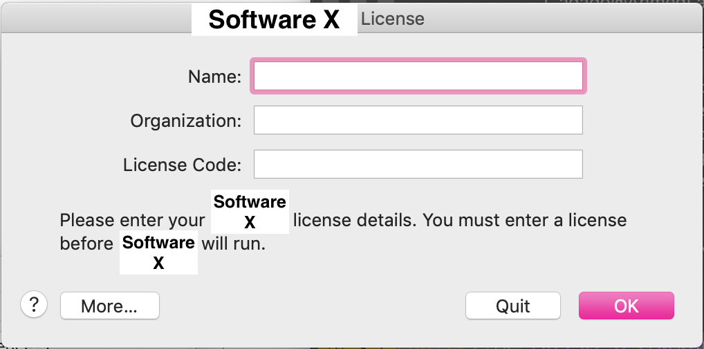Confirm license details with OK

coord(627,306)
